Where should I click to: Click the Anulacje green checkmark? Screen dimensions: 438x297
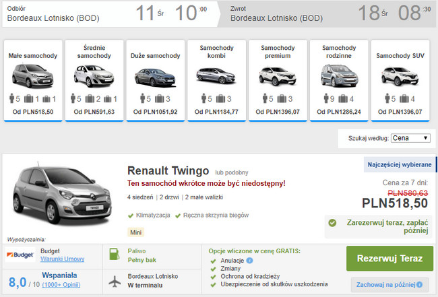[214, 261]
